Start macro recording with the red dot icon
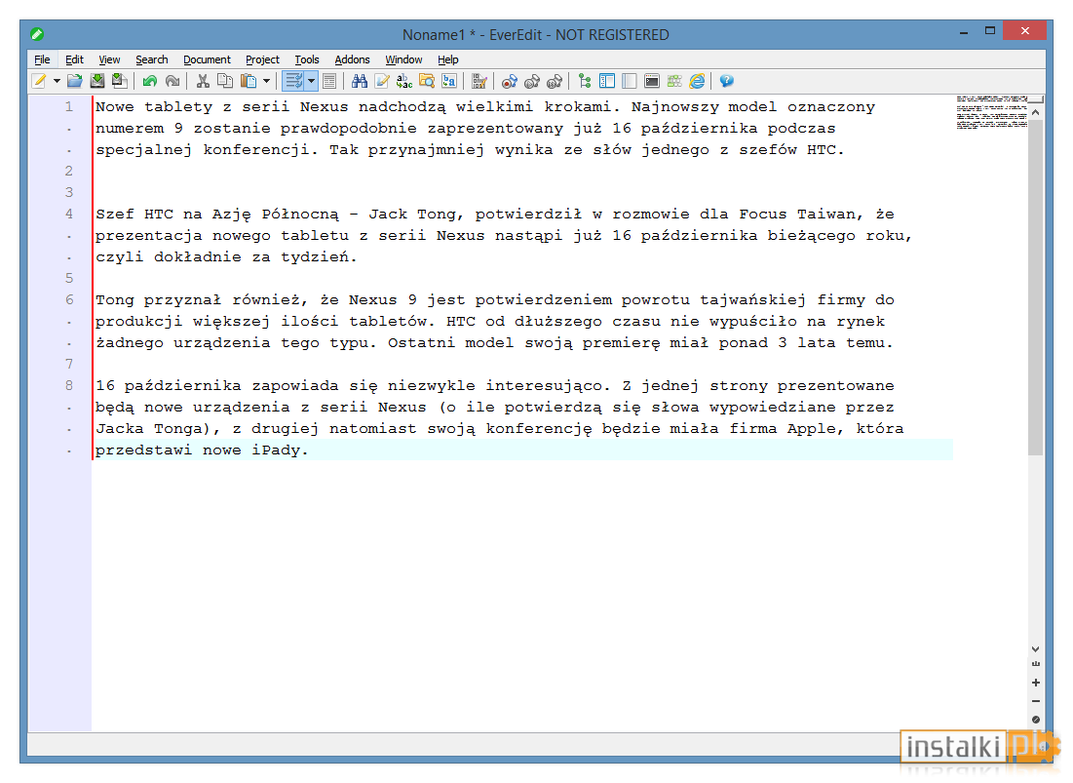The height and width of the screenshot is (783, 1073). [x=509, y=82]
